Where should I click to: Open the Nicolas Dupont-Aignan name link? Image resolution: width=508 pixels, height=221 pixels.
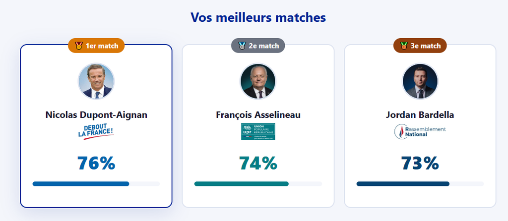[96, 115]
